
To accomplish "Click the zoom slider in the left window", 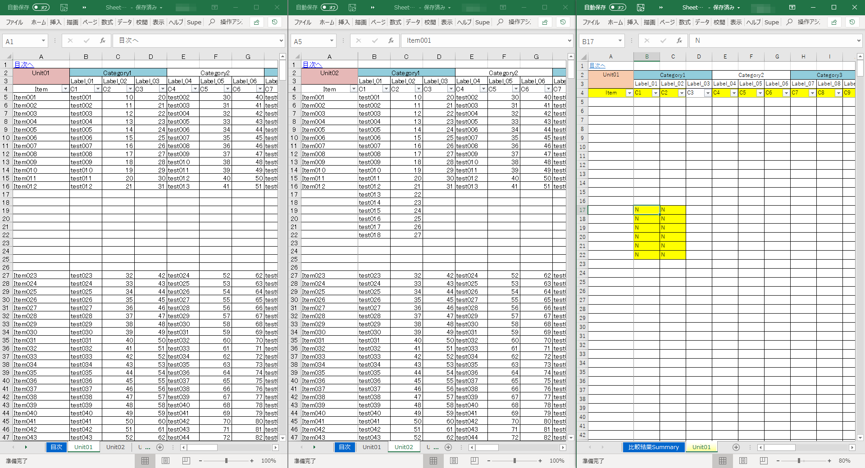I will tap(226, 461).
